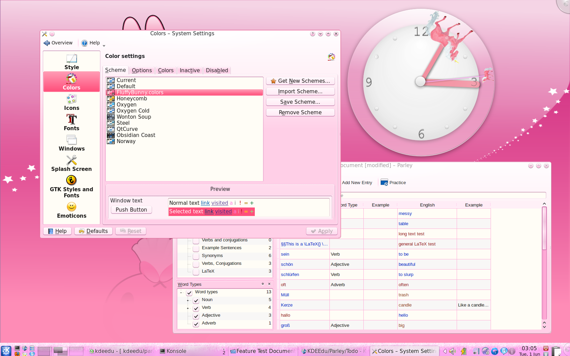The width and height of the screenshot is (570, 356).
Task: Select the Obsidian Coast color scheme
Action: [185, 135]
